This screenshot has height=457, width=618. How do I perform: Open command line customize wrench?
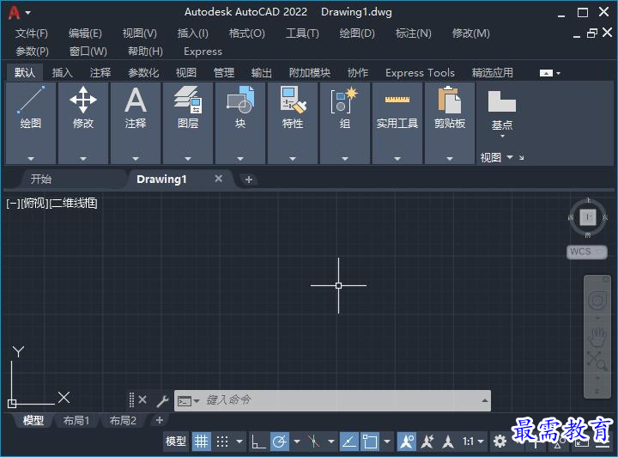162,400
